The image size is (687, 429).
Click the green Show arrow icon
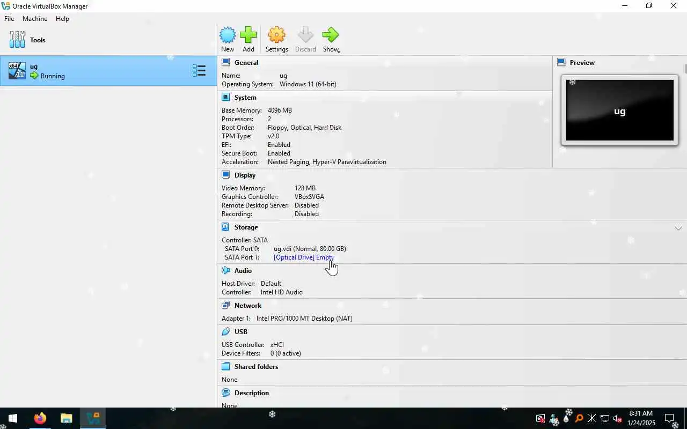click(331, 35)
